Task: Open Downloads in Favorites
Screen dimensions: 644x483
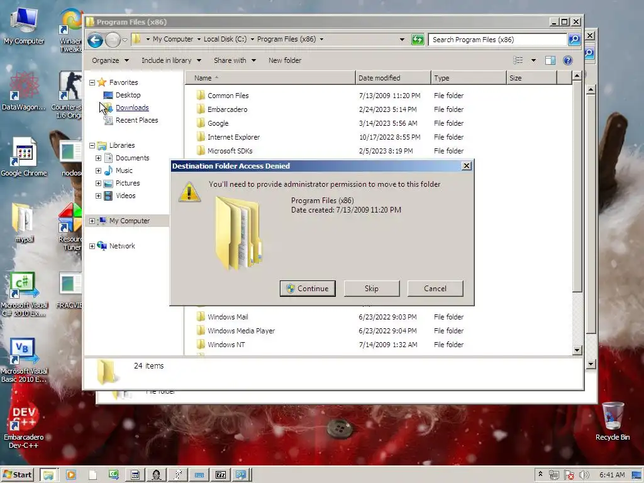Action: click(x=132, y=108)
